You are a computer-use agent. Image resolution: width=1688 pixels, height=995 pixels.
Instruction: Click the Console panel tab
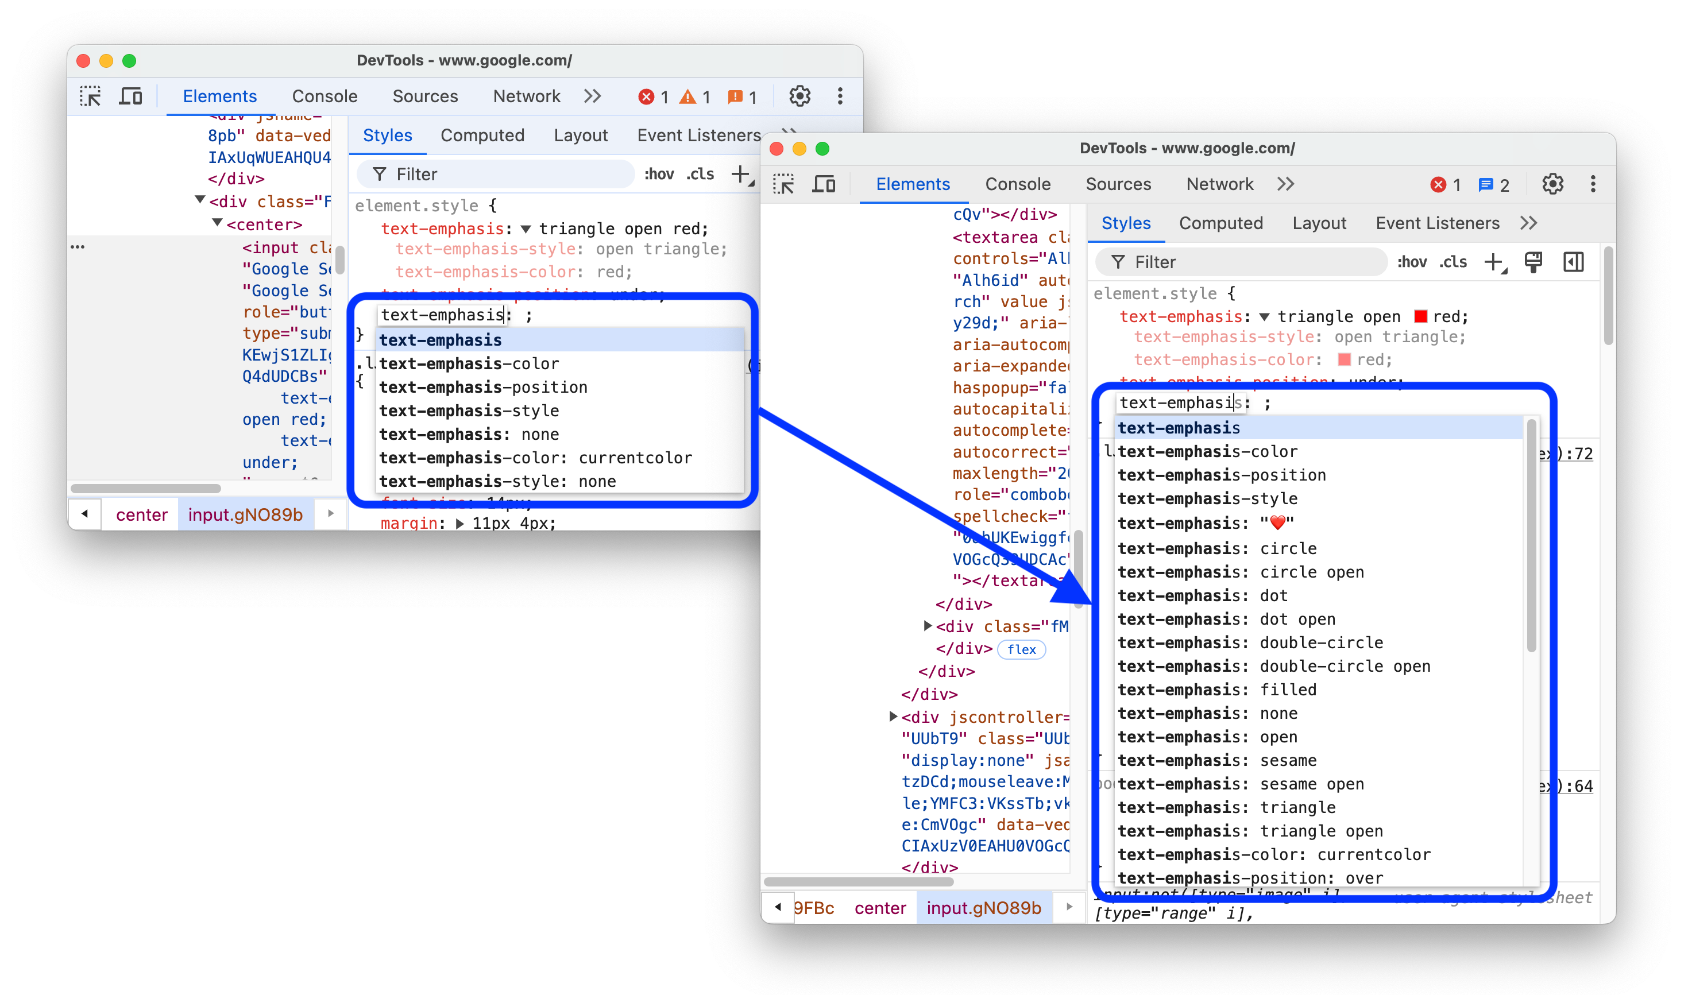[x=1018, y=184]
